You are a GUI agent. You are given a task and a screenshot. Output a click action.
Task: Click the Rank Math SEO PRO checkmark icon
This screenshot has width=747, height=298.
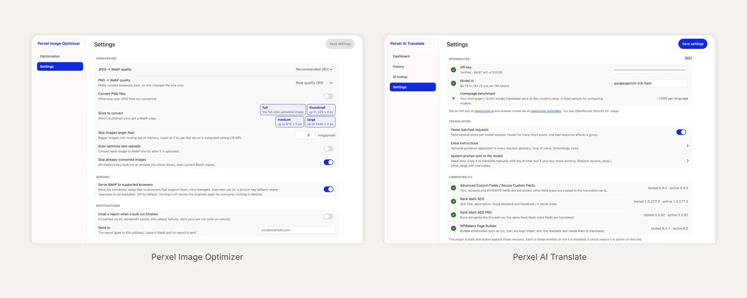click(x=453, y=215)
